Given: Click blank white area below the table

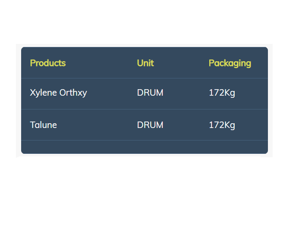Looking at the screenshot, I should [145, 196].
